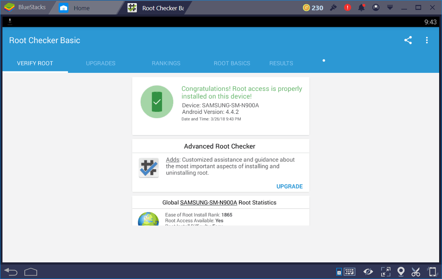Click the Adds underlined link text
Viewport: 442px width, 279px height.
(x=173, y=160)
